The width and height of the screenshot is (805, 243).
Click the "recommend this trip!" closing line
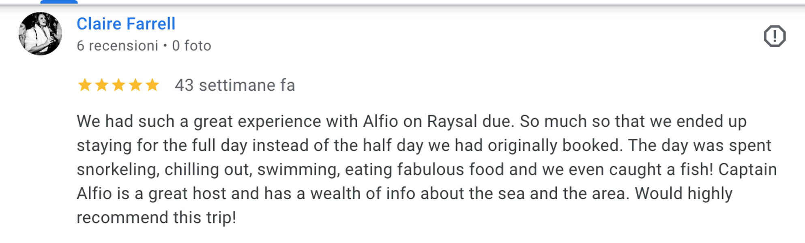click(156, 217)
